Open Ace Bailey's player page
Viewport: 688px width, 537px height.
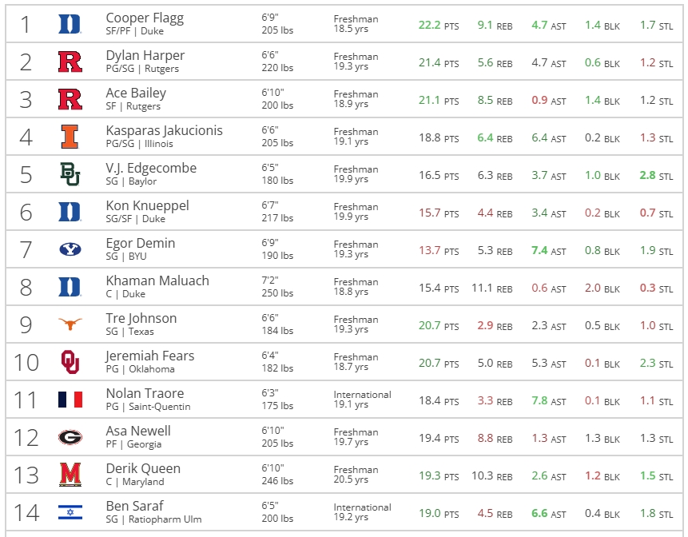[x=136, y=93]
